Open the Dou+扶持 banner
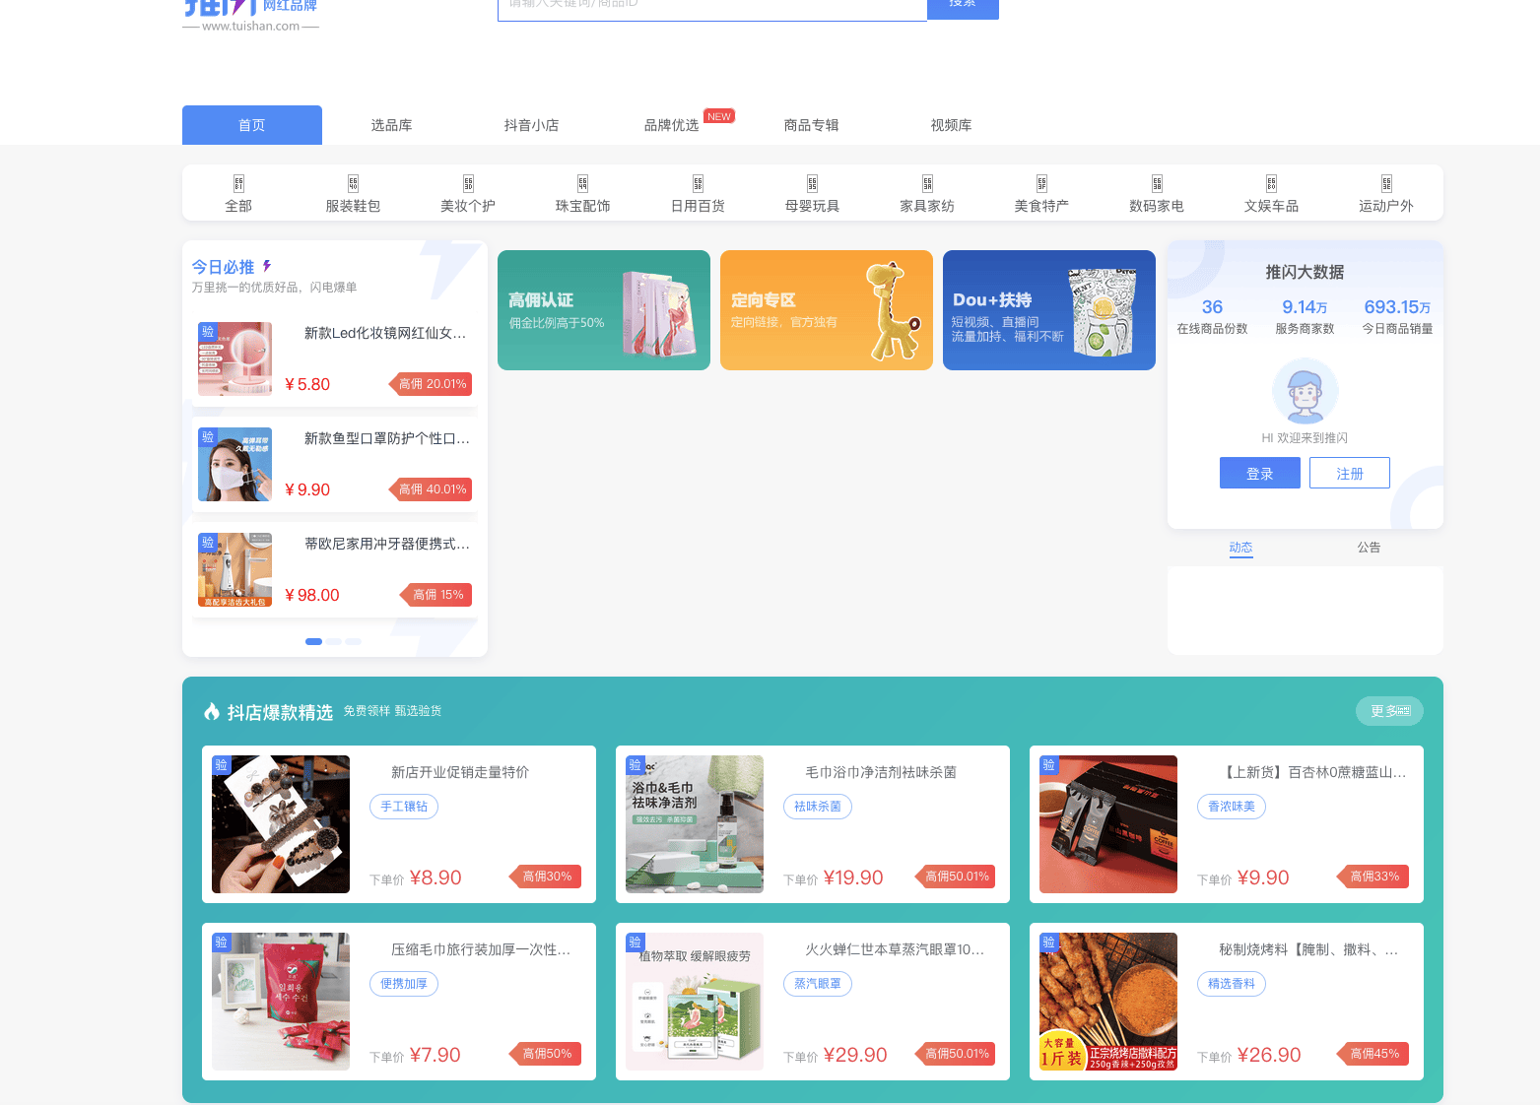1540x1105 pixels. click(x=1049, y=310)
